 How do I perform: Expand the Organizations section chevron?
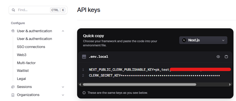tap(63, 95)
